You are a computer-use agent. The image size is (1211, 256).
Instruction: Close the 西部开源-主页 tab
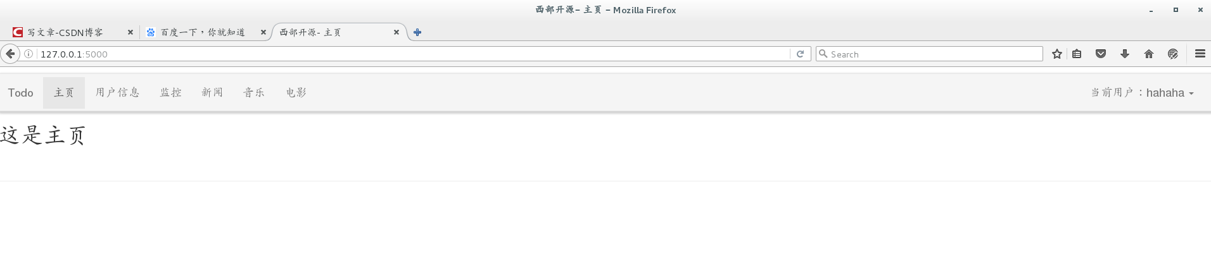pyautogui.click(x=396, y=32)
